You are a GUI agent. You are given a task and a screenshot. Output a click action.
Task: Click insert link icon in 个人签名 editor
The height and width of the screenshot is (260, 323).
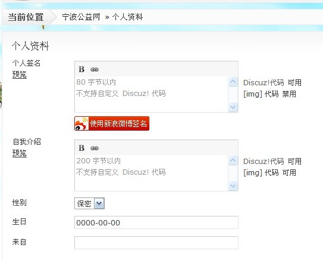click(x=95, y=70)
